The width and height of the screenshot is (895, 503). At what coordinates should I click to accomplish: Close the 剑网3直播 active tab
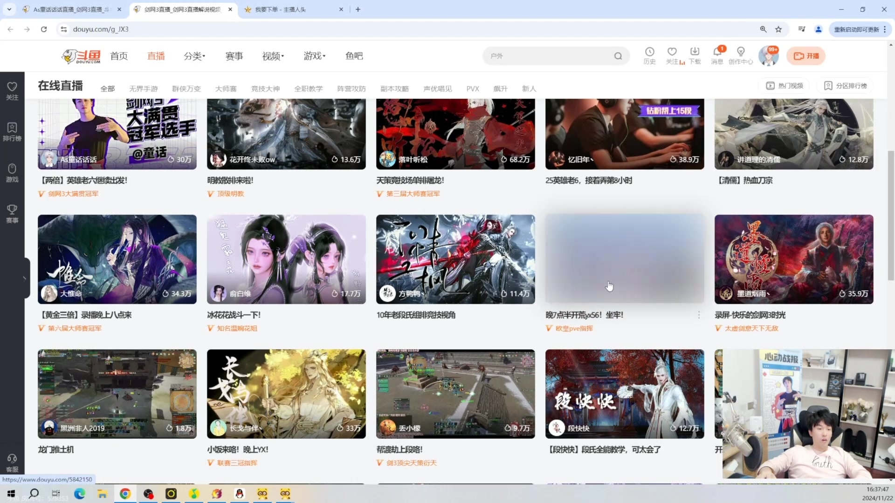[x=230, y=9]
